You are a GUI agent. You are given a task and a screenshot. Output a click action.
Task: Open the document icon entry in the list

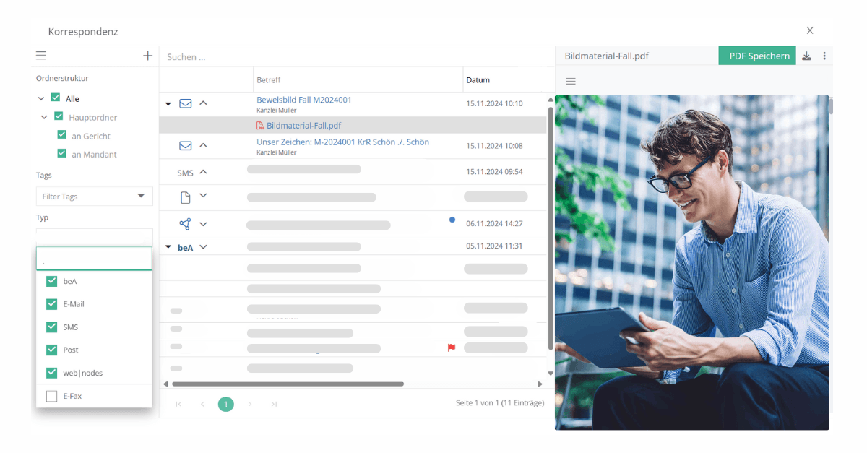coord(186,195)
